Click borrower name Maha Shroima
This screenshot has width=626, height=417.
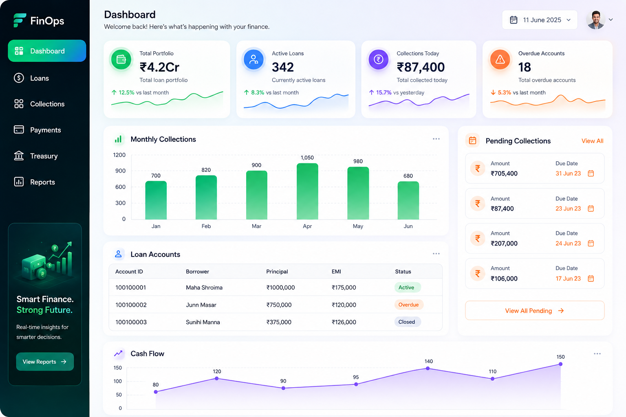pos(204,288)
